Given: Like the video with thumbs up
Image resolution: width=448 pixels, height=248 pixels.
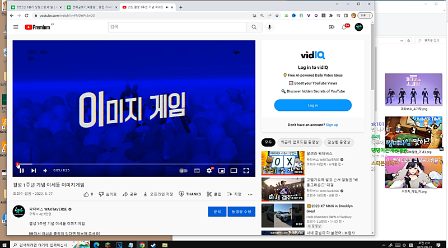Looking at the screenshot, I should click(88, 194).
